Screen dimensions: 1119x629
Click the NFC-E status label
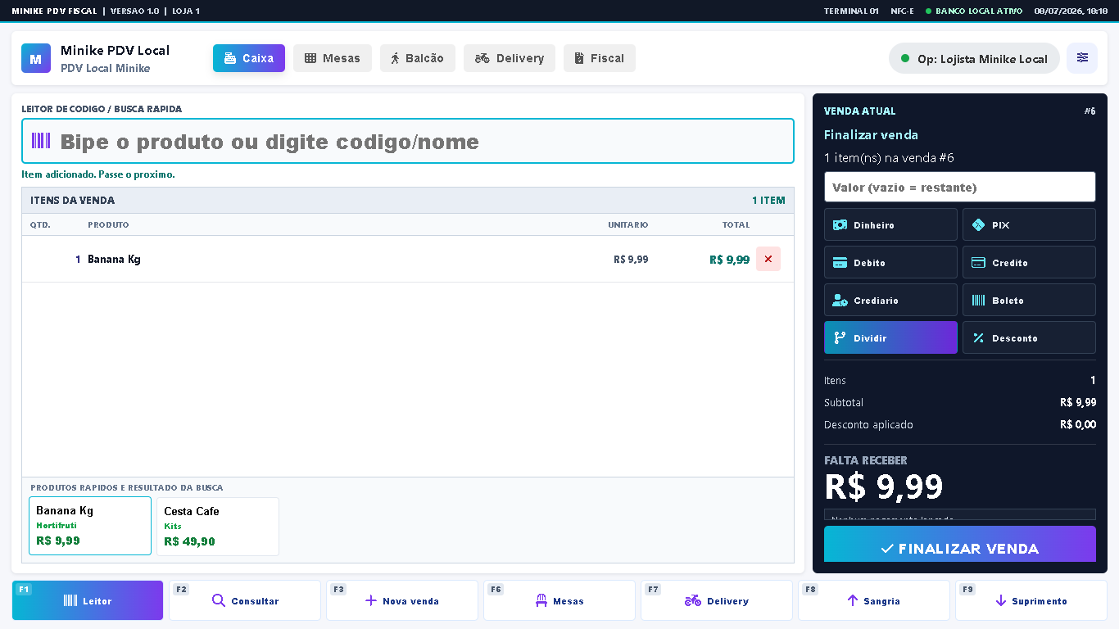click(902, 11)
